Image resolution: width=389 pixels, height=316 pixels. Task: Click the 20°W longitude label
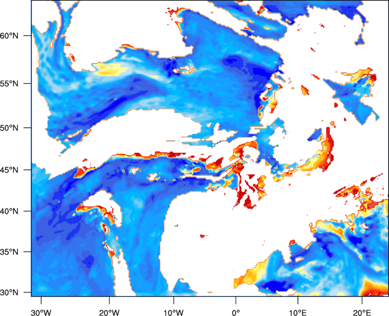coord(109,313)
